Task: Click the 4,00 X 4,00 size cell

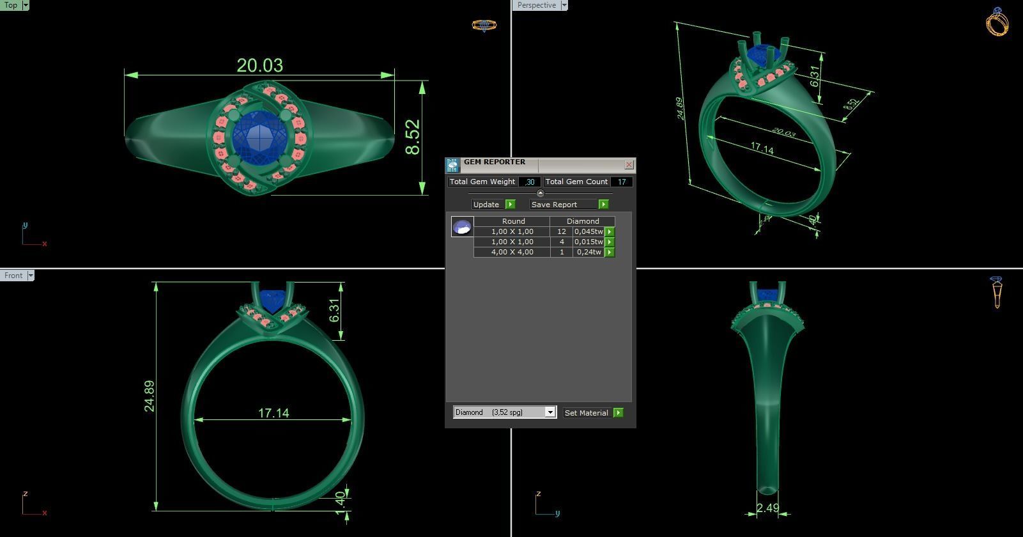Action: pos(512,252)
